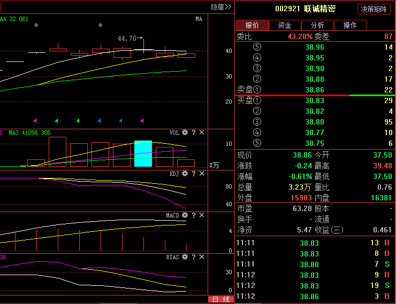Viewport: 396px width, 304px height.
Task: Close the VOL indicator panel
Action: [x=202, y=132]
